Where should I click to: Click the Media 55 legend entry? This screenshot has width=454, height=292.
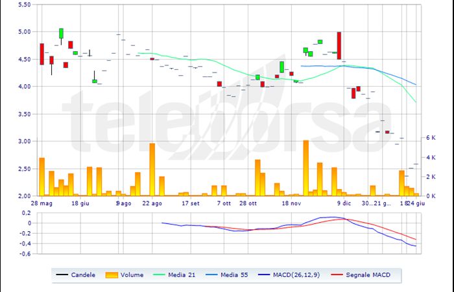pos(227,275)
